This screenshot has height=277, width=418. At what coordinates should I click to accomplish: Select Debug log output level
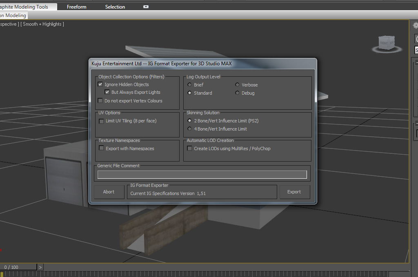click(x=238, y=93)
